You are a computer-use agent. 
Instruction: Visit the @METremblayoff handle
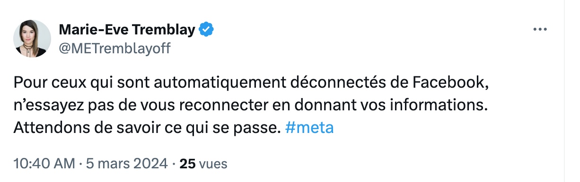tap(114, 48)
